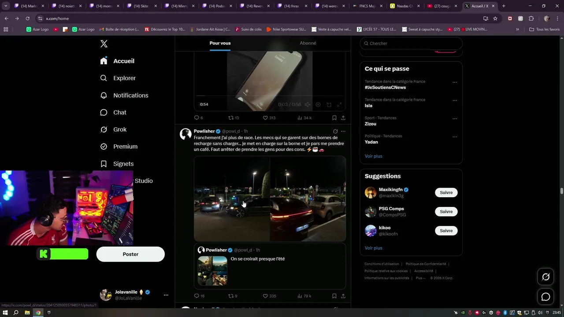Open the Isla trend
This screenshot has width=564, height=317.
pos(368,106)
